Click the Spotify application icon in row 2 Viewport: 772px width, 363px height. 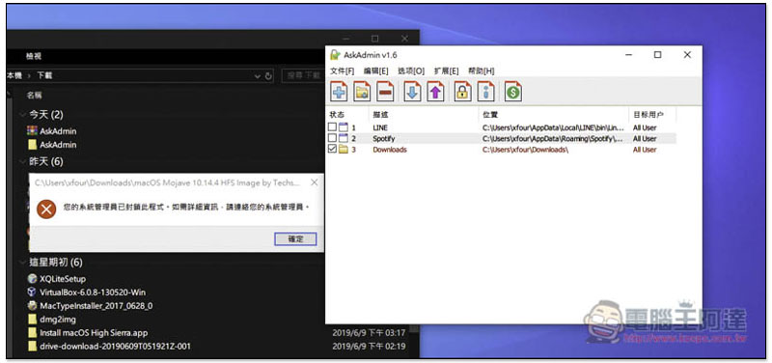pos(344,138)
